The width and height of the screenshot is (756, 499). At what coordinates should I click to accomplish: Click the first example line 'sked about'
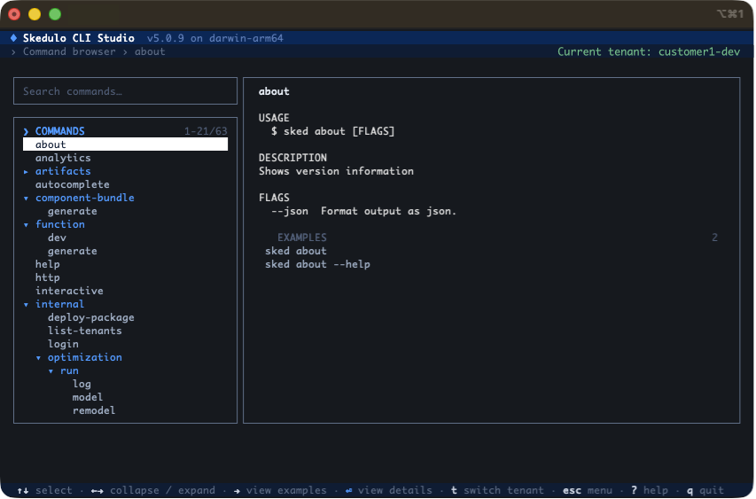point(296,251)
